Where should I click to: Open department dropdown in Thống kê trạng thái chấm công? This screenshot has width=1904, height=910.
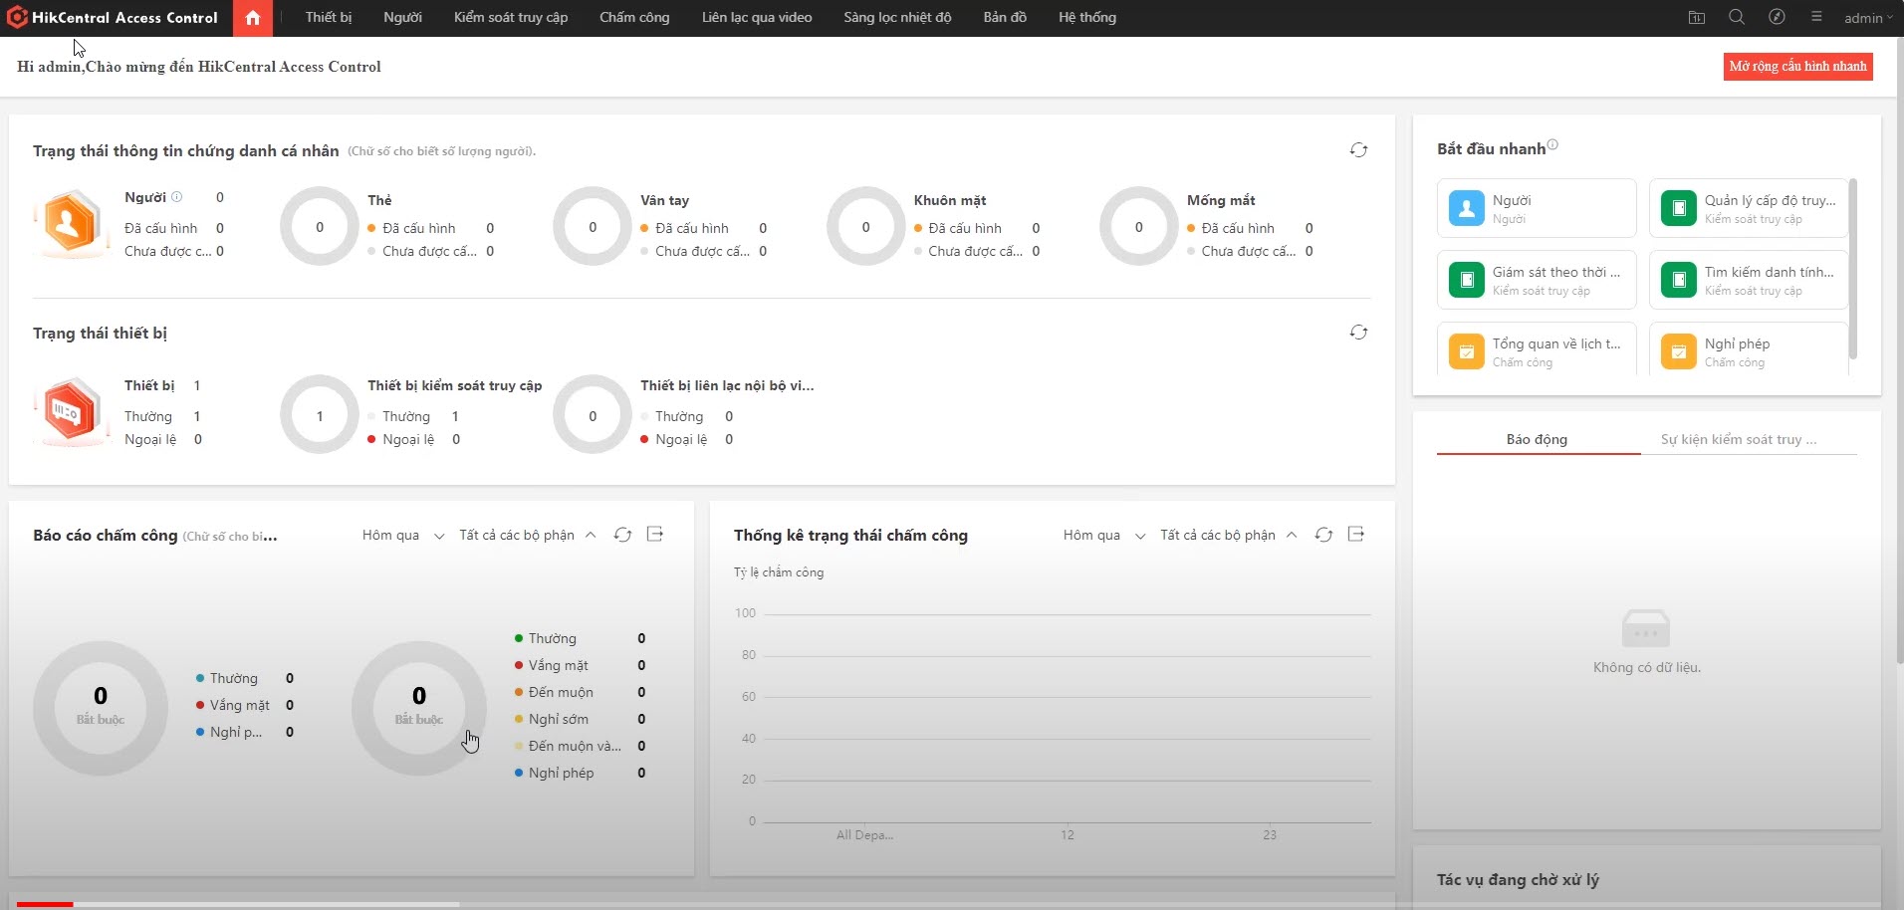[1228, 536]
